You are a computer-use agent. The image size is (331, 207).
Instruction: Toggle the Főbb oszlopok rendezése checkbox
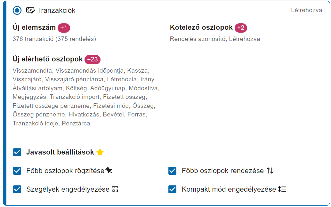173,171
